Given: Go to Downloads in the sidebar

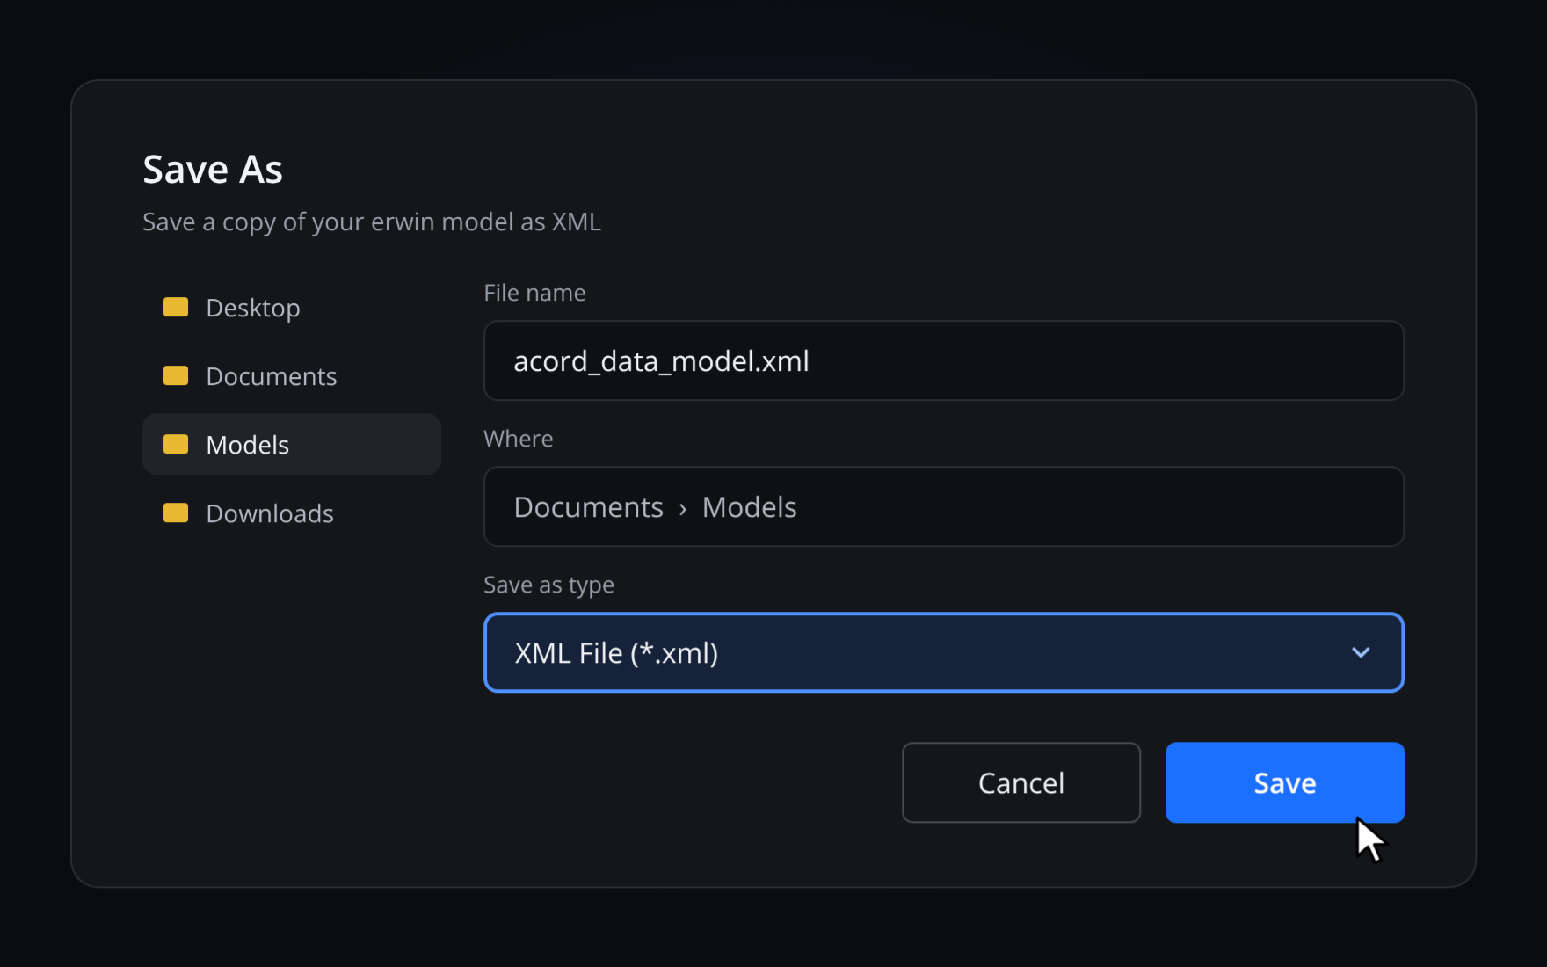Looking at the screenshot, I should [292, 513].
